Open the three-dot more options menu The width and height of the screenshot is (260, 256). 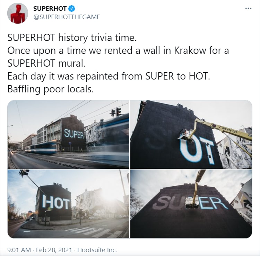pyautogui.click(x=248, y=8)
